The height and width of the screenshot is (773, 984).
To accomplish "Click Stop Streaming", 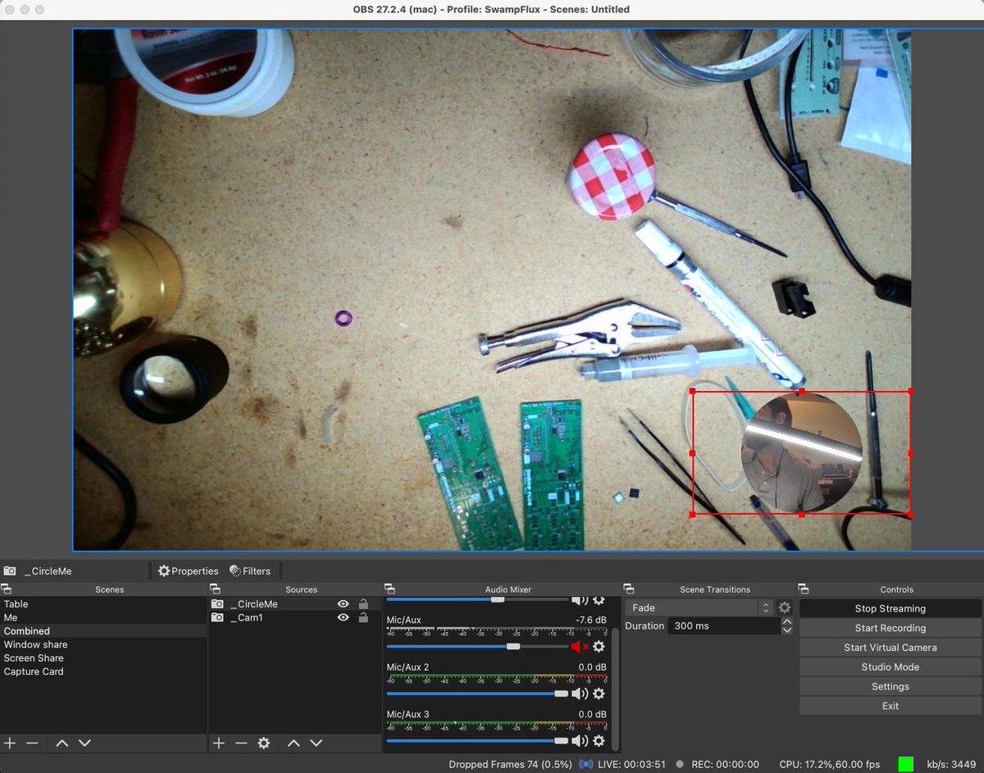I will pyautogui.click(x=889, y=607).
